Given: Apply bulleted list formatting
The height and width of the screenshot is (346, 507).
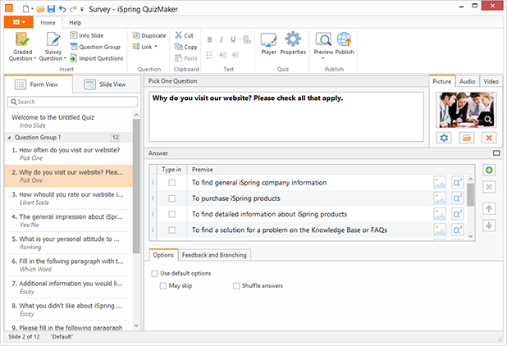Looking at the screenshot, I should (209, 55).
